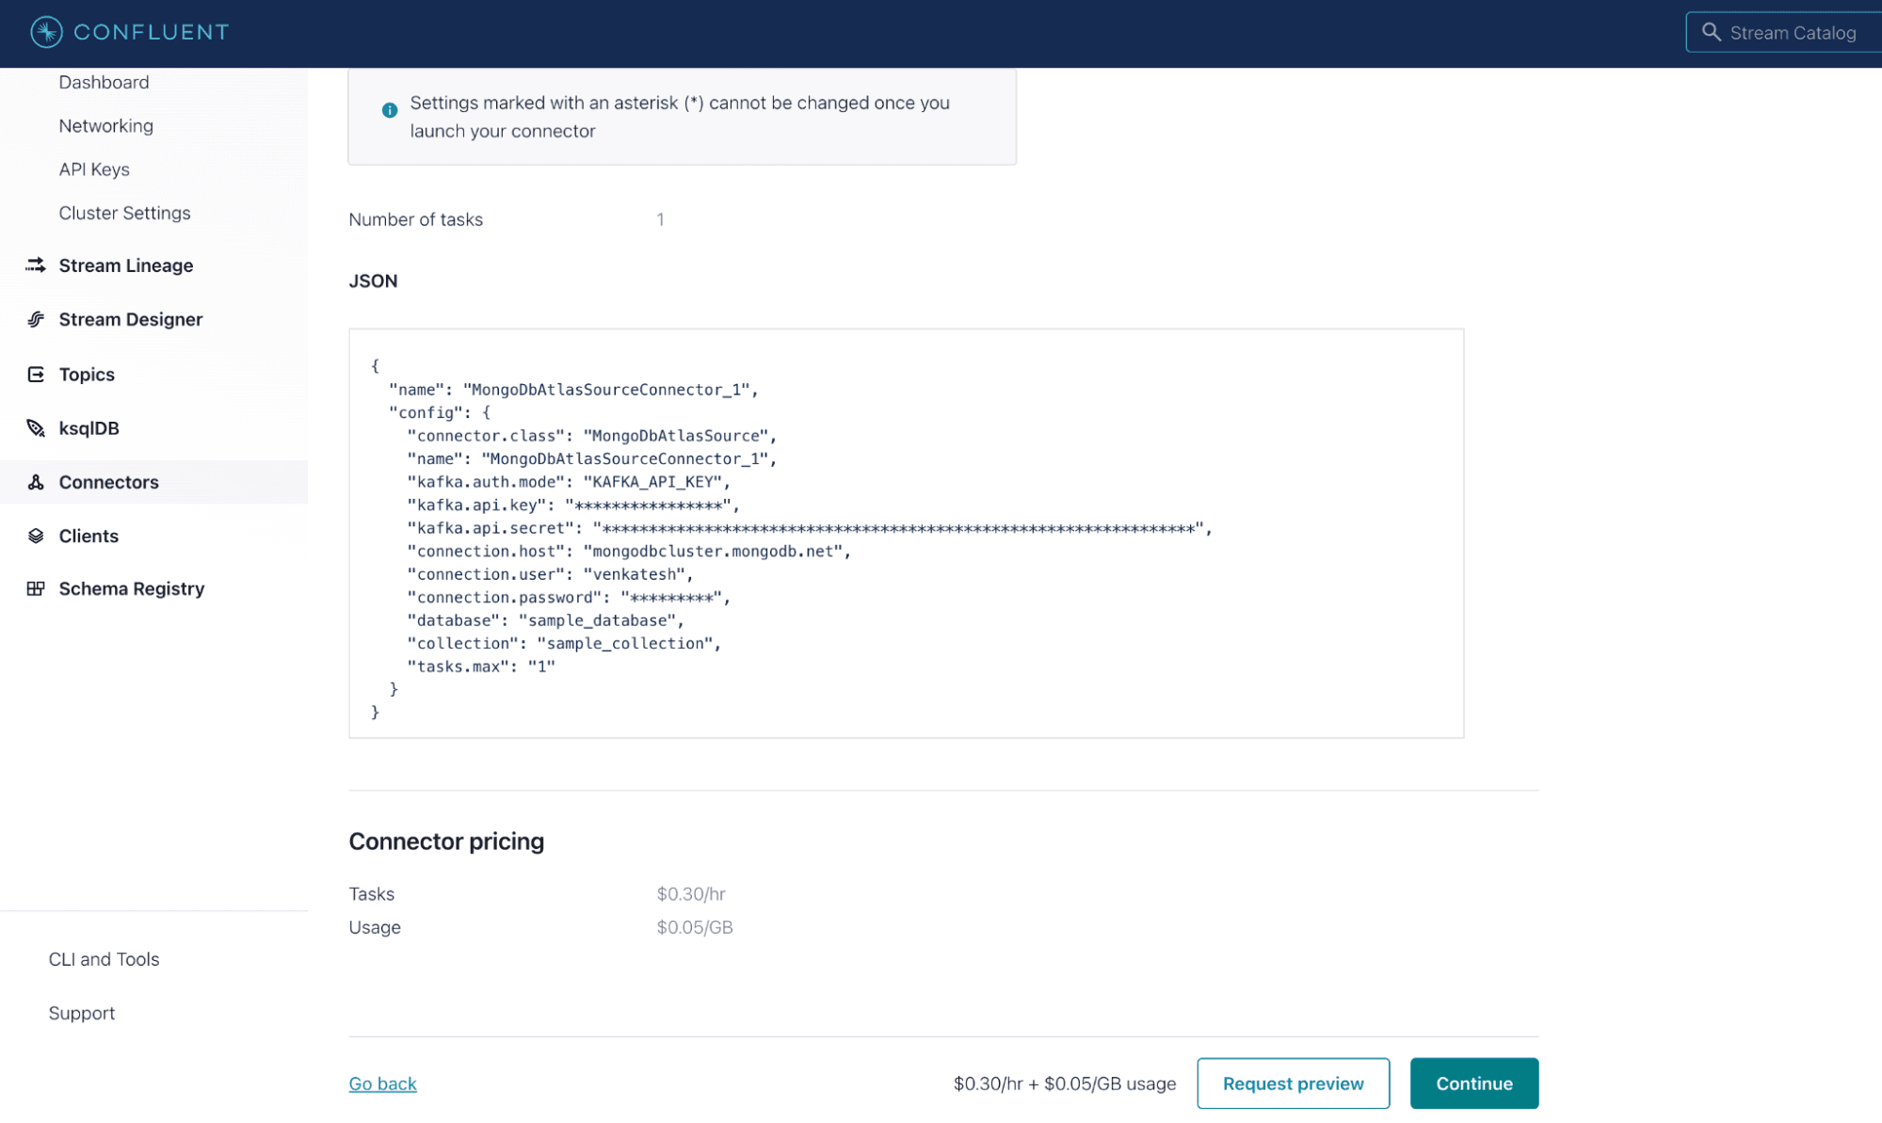This screenshot has height=1123, width=1882.
Task: Click the Connectors icon in sidebar
Action: [x=35, y=481]
